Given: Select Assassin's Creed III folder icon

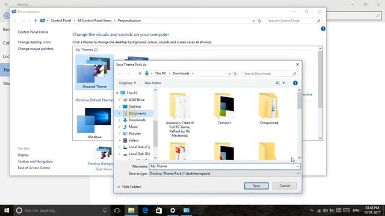Looking at the screenshot, I should (x=179, y=106).
